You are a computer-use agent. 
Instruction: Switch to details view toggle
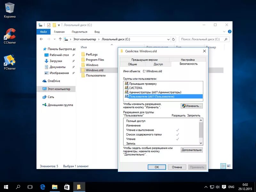click(x=223, y=166)
